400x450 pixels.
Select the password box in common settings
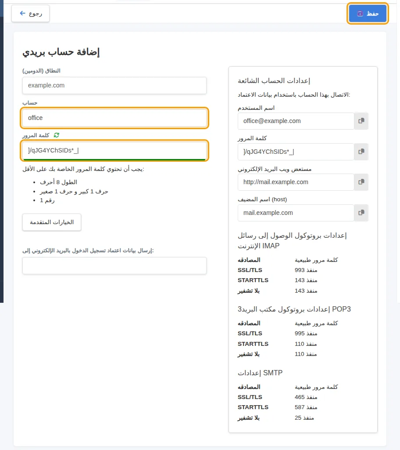point(296,152)
